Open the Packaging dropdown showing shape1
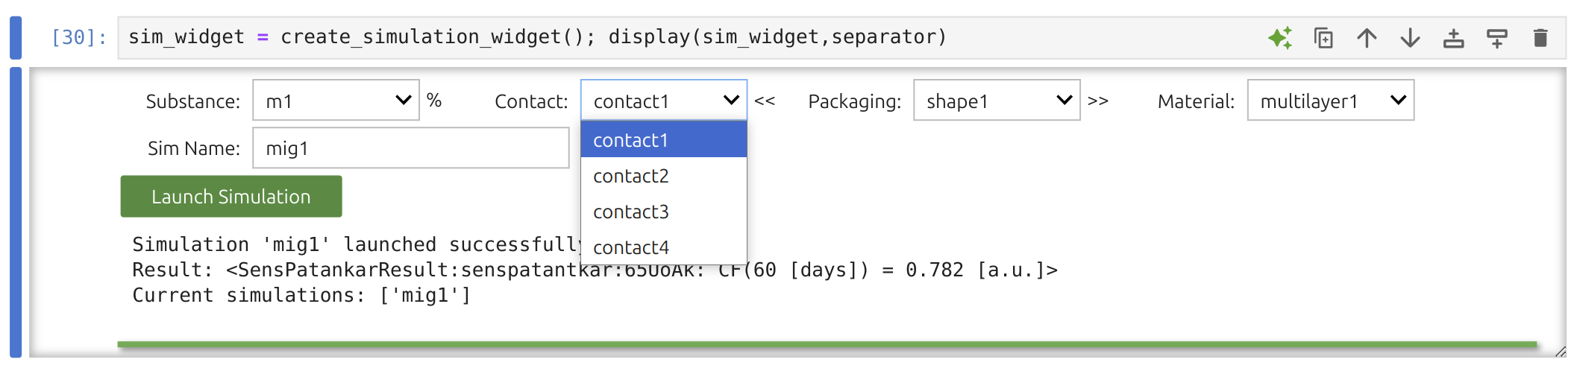Viewport: 1577px width, 371px height. pos(997,101)
